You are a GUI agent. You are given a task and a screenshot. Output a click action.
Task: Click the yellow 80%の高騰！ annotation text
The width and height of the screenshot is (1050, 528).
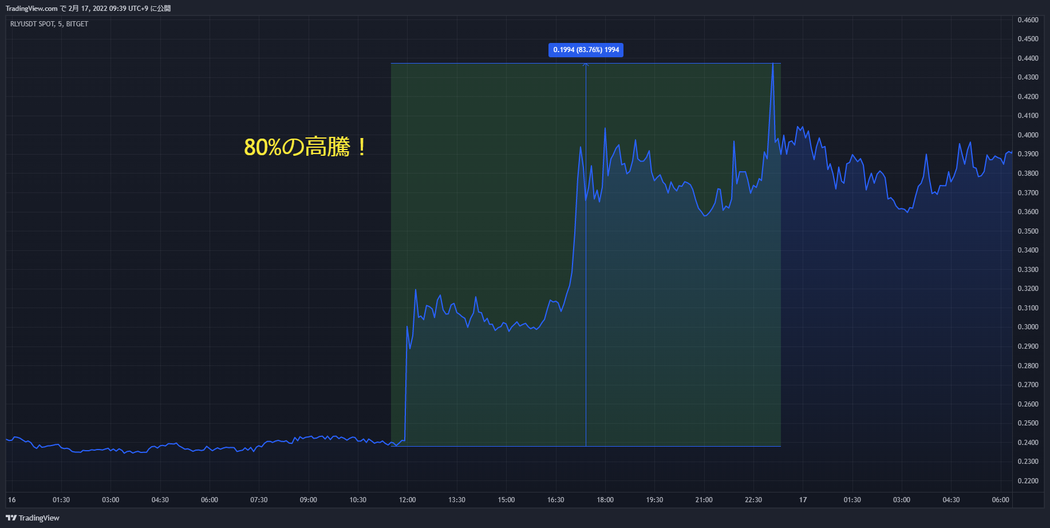(x=306, y=147)
